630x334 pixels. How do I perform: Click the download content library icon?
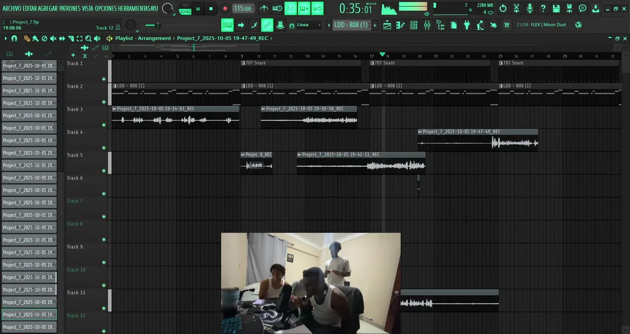(596, 8)
